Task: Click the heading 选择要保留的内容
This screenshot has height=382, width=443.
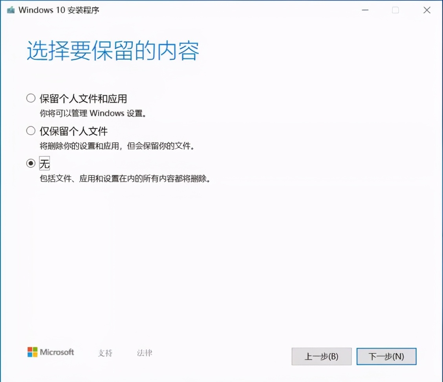Action: 112,51
